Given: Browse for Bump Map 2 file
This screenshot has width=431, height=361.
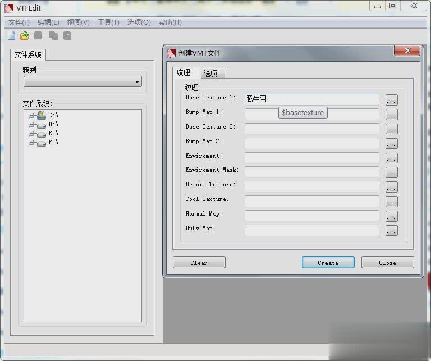Looking at the screenshot, I should coord(391,144).
